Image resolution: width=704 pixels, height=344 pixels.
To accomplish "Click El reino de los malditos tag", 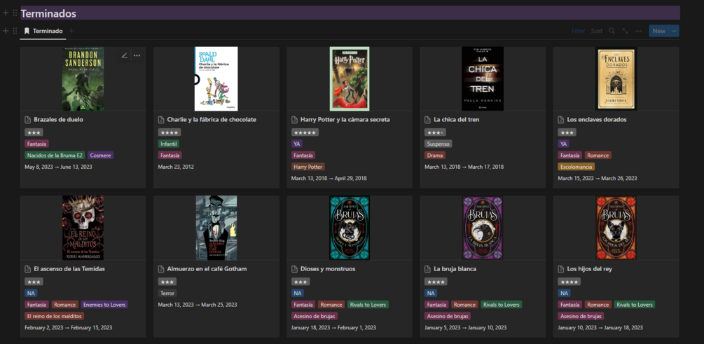I will coord(55,316).
